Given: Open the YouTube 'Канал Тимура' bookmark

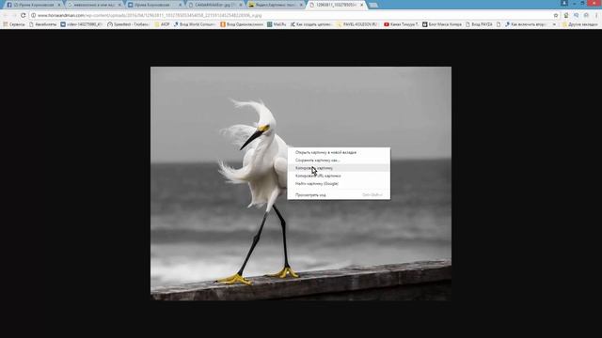Looking at the screenshot, I should coord(402,24).
